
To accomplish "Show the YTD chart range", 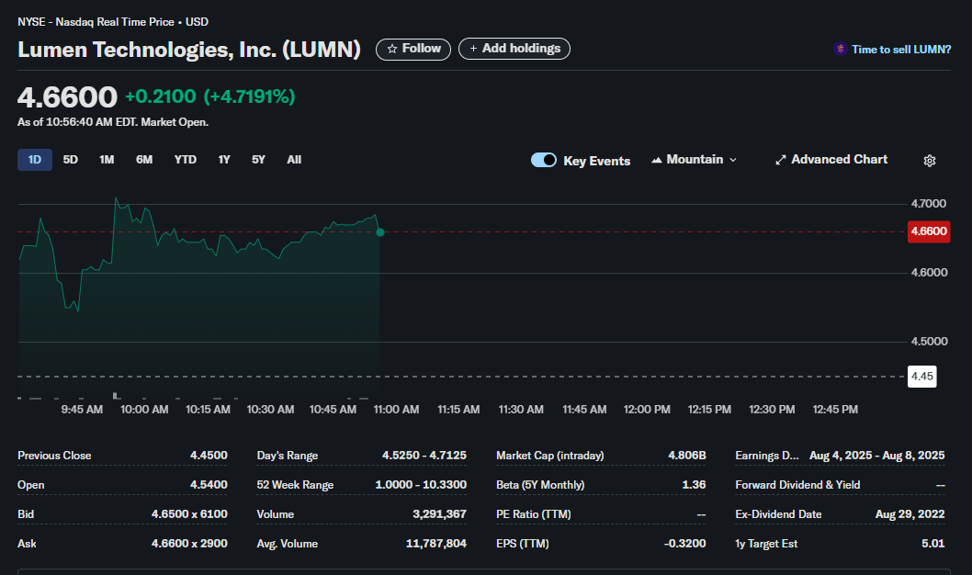I will (x=185, y=160).
